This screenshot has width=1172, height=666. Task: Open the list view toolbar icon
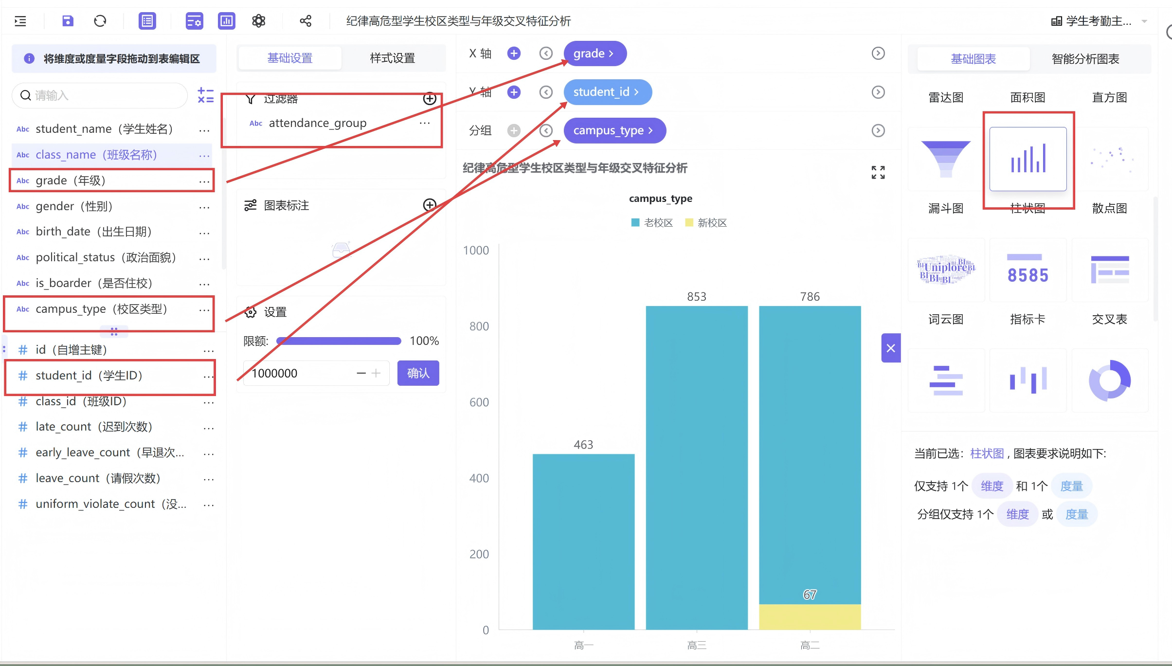tap(147, 21)
